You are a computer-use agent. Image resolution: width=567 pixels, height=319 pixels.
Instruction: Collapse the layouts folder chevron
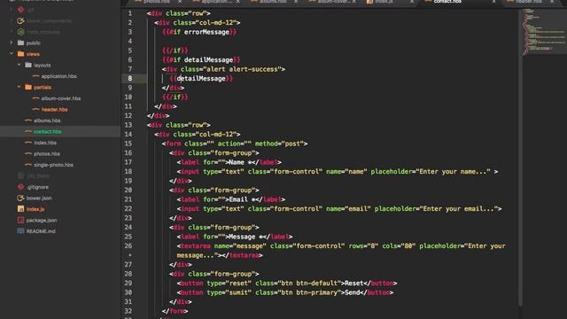19,65
